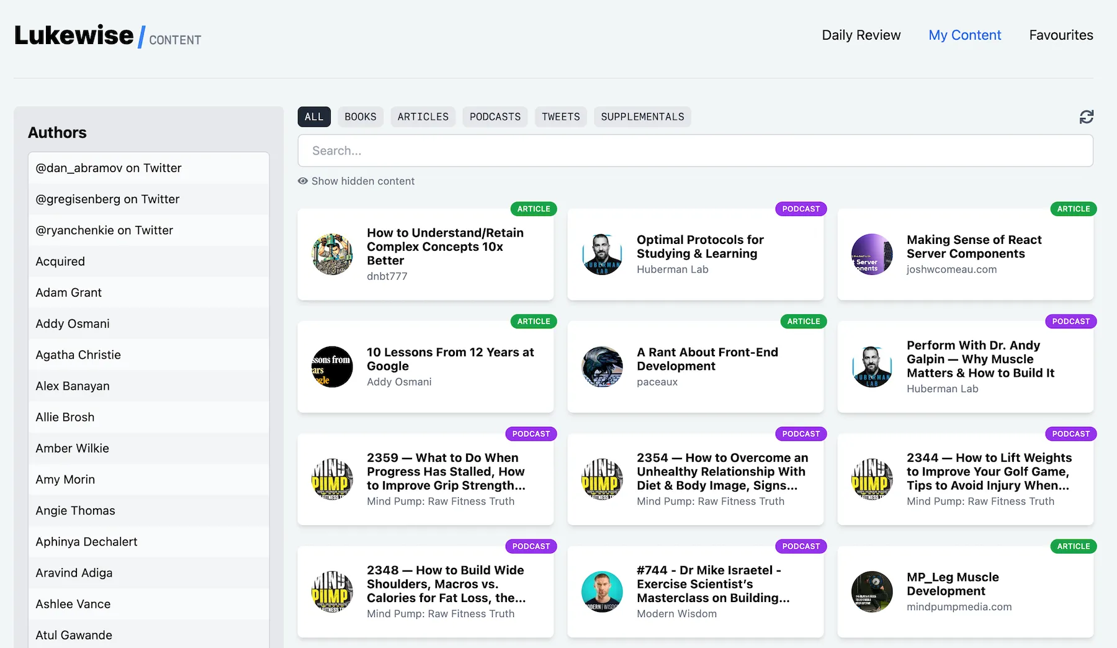The width and height of the screenshot is (1117, 648).
Task: Toggle Show hidden content eye icon
Action: [x=303, y=181]
